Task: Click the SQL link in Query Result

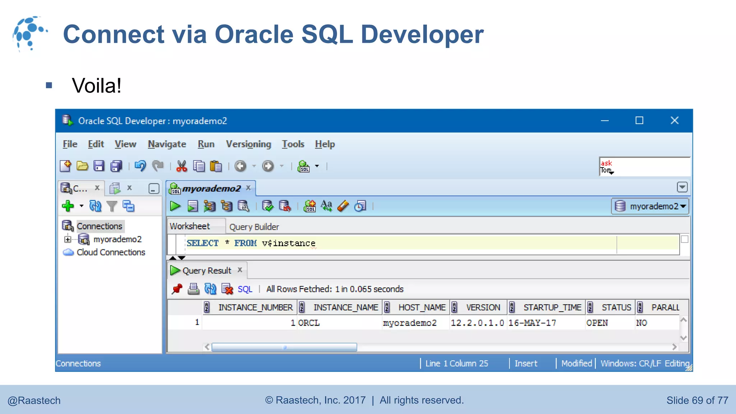Action: (x=245, y=289)
